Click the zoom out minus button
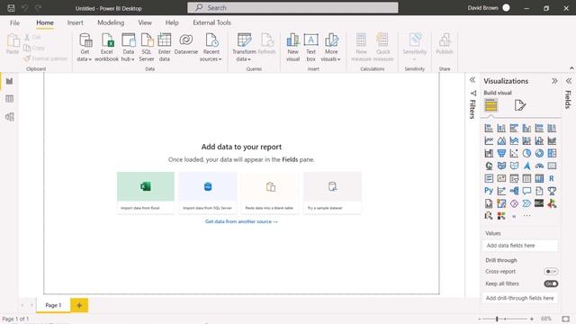The height and width of the screenshot is (324, 576). click(x=480, y=319)
